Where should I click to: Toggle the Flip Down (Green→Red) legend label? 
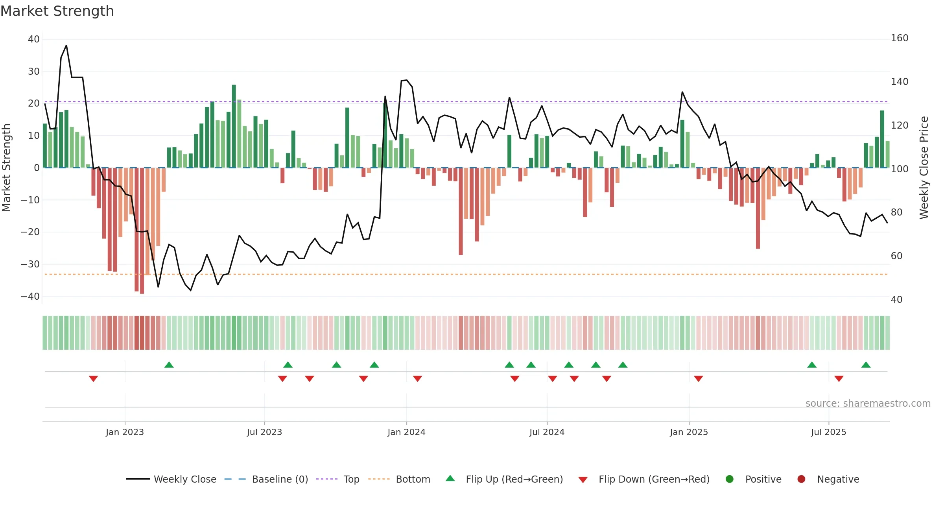(x=654, y=479)
